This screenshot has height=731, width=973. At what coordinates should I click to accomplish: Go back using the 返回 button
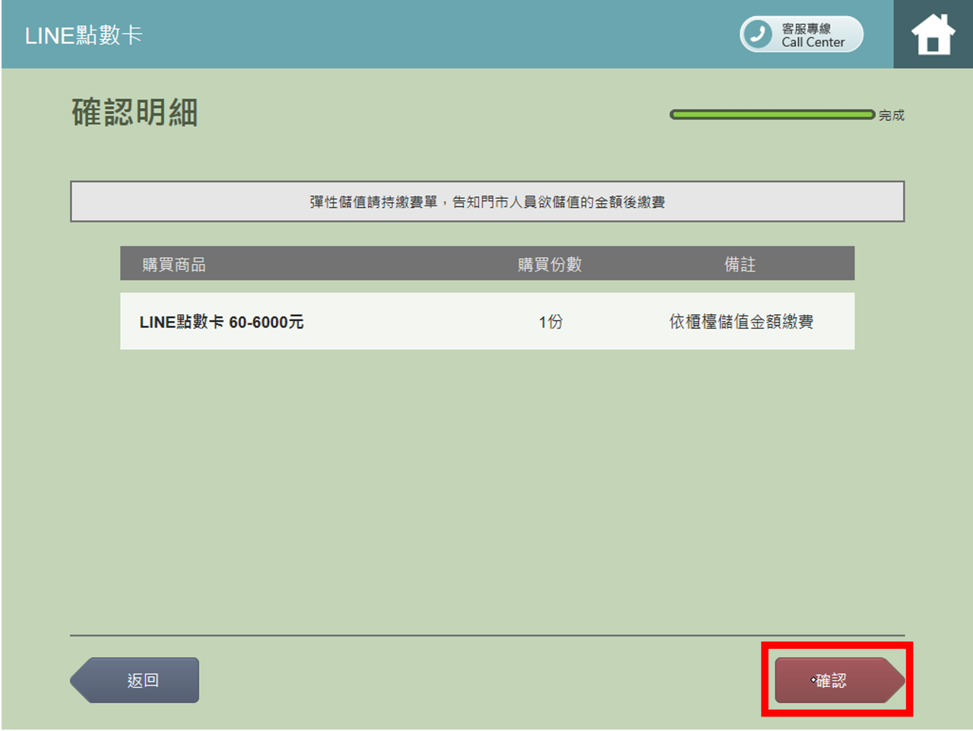click(x=135, y=680)
